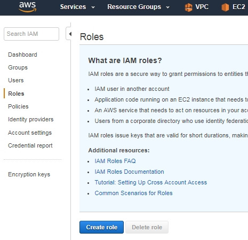Open Identity providers page
Image resolution: width=248 pixels, height=240 pixels.
coord(31,119)
